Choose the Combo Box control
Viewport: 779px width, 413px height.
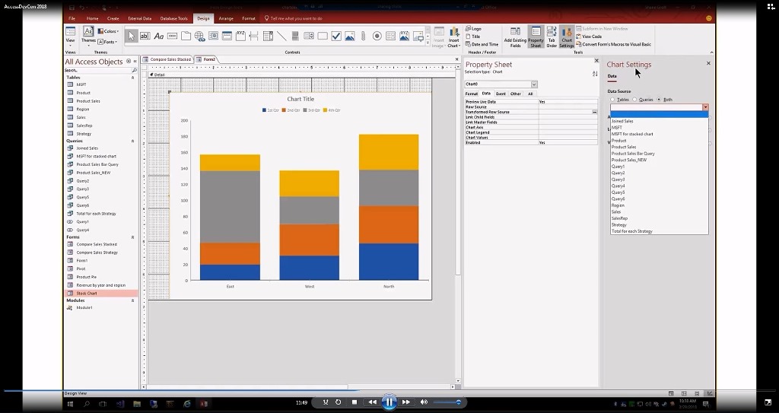coord(268,36)
